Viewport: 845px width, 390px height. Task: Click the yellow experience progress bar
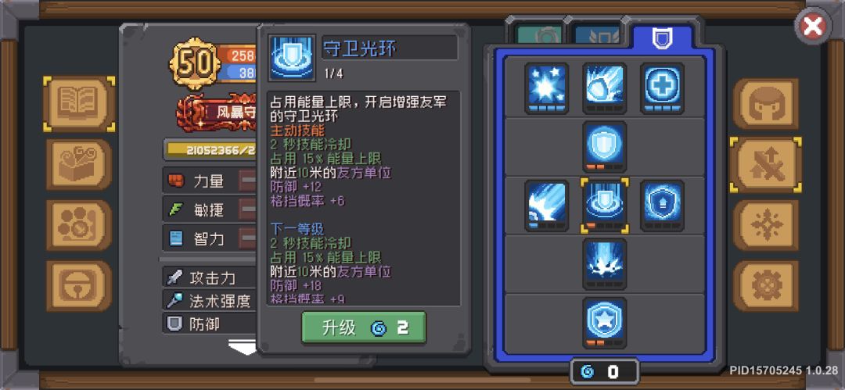tap(211, 150)
